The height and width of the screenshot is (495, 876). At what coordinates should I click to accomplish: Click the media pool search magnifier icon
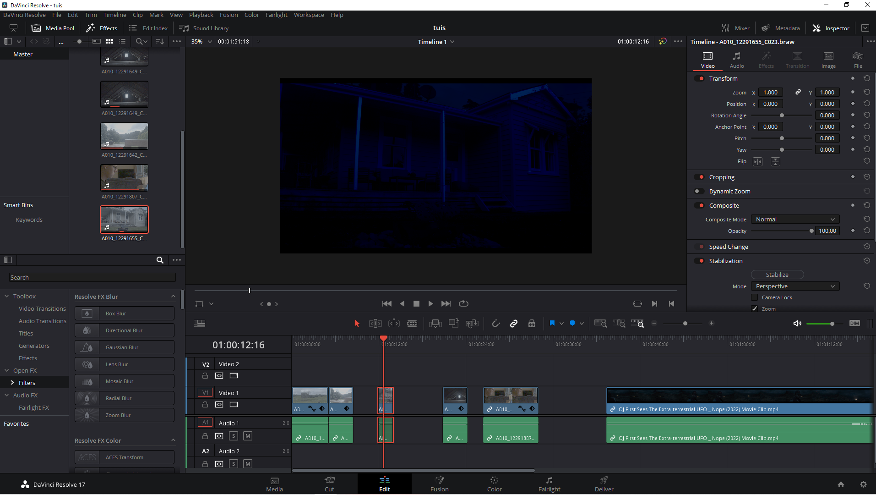tap(140, 41)
